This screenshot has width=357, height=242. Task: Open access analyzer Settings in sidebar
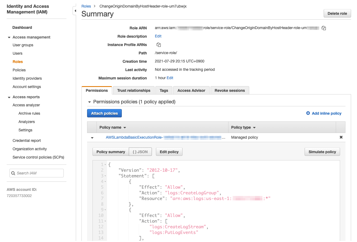click(25, 130)
